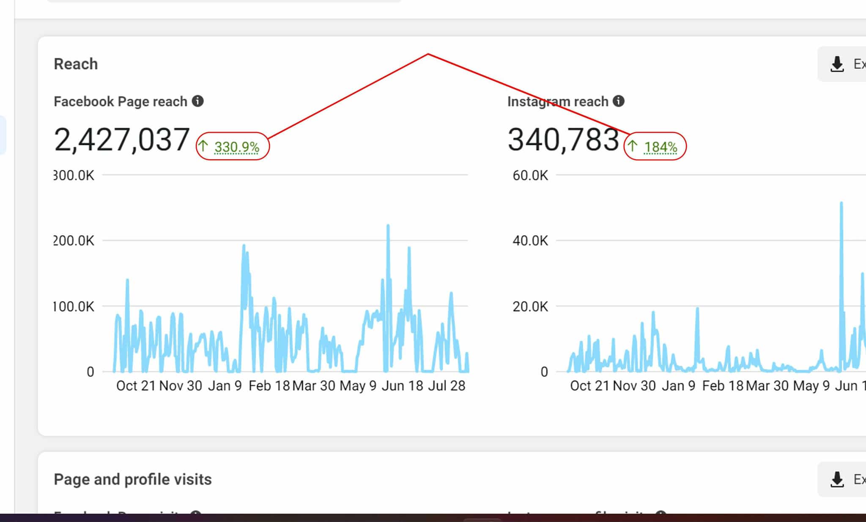
Task: Click info icon beside Facebook Page reach
Action: (197, 101)
